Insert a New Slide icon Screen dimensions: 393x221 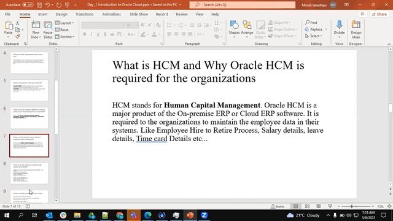(36, 25)
